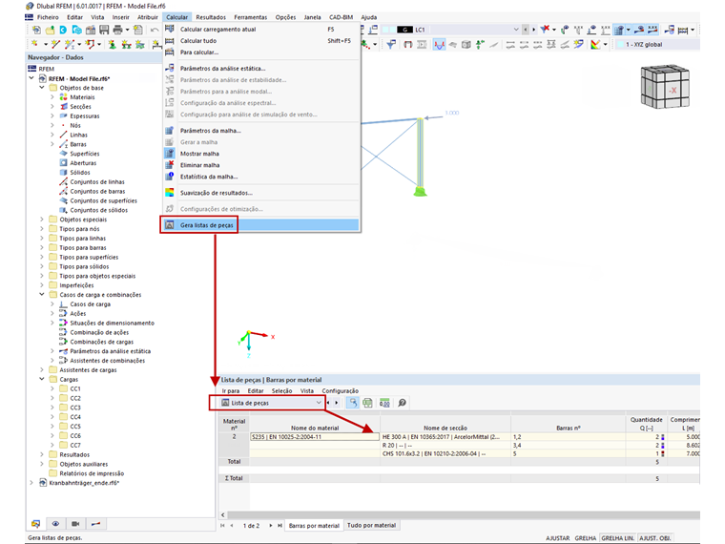
Task: Collapse the Objetos de base folder
Action: [42, 88]
